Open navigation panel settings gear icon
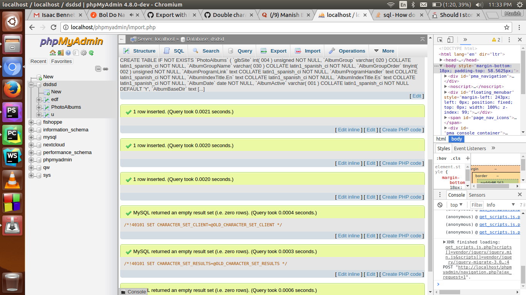Screen dimensions: 526x295 click(84, 53)
